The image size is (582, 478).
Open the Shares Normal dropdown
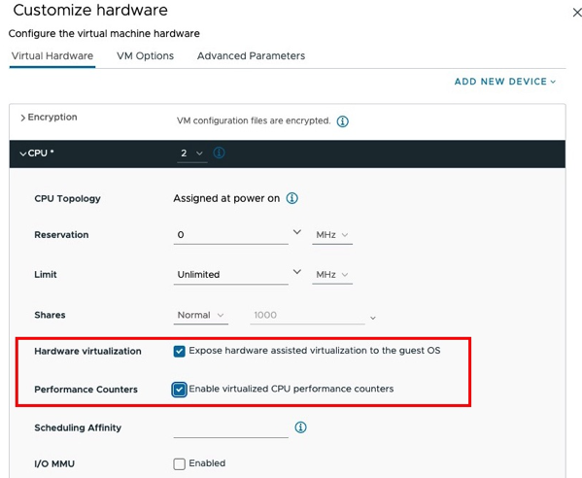coord(201,315)
